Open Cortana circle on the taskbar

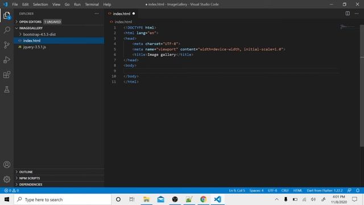118,199
